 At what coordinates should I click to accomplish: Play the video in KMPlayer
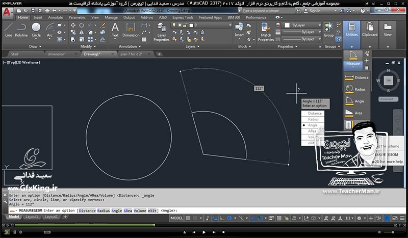203,232
